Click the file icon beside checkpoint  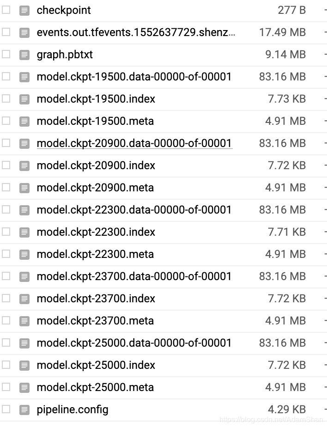point(24,11)
